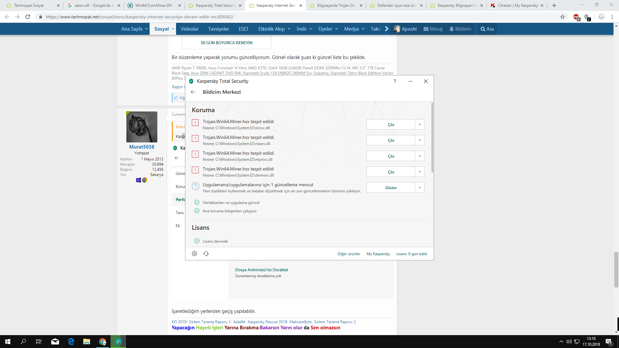Click Göster button for updates

click(391, 188)
